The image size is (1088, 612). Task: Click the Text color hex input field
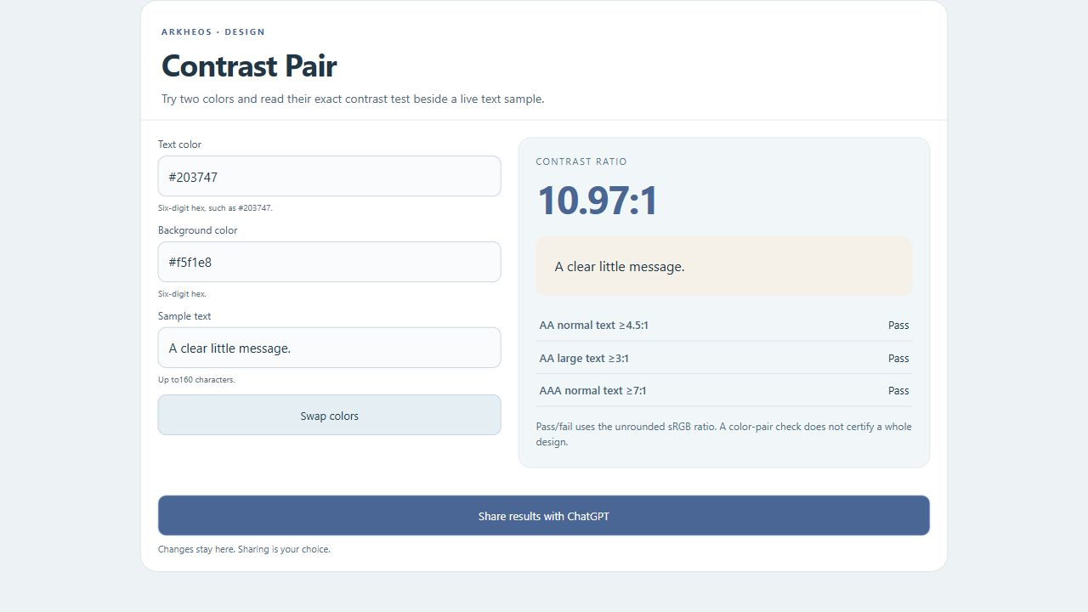coord(329,176)
